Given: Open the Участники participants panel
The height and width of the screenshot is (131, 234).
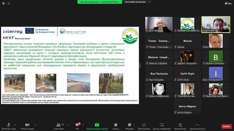Looking at the screenshot, I should pyautogui.click(x=59, y=126).
